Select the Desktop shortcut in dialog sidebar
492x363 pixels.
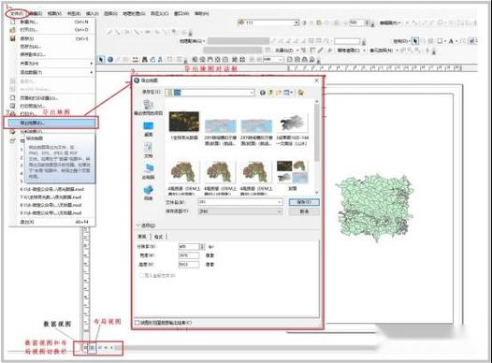(x=149, y=128)
